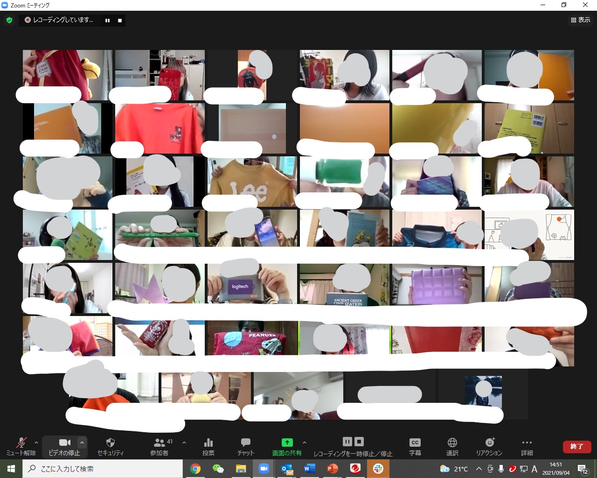
Task: Click green encryption shield icon at top-left
Action: (x=9, y=20)
